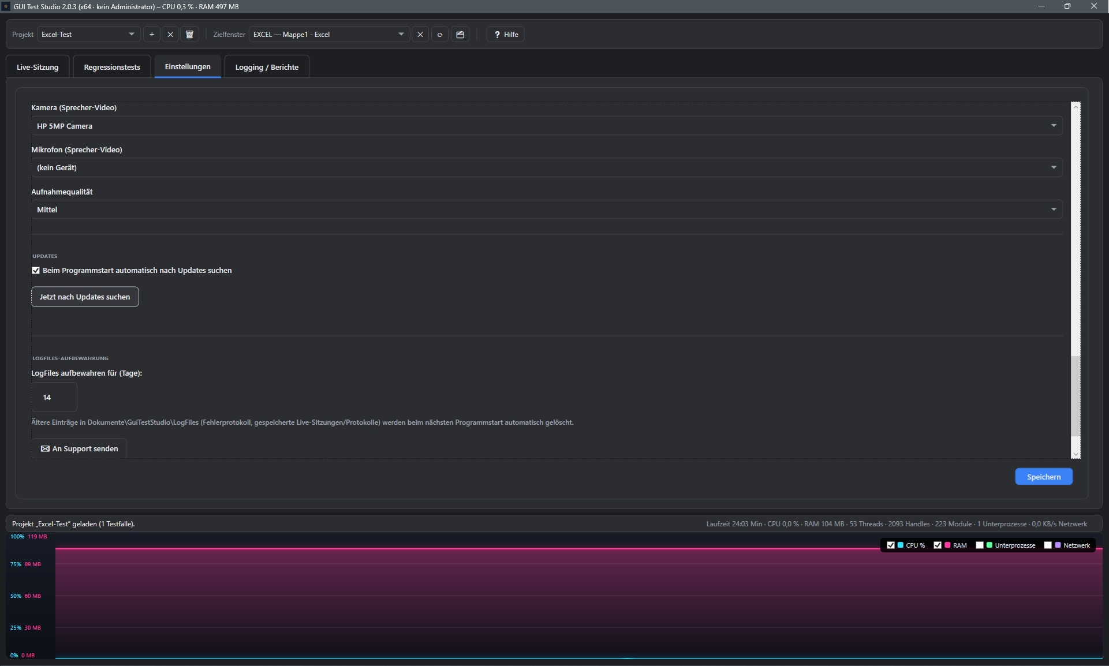This screenshot has height=666, width=1109.
Task: Click the cyan CPU % color swatch
Action: [901, 545]
